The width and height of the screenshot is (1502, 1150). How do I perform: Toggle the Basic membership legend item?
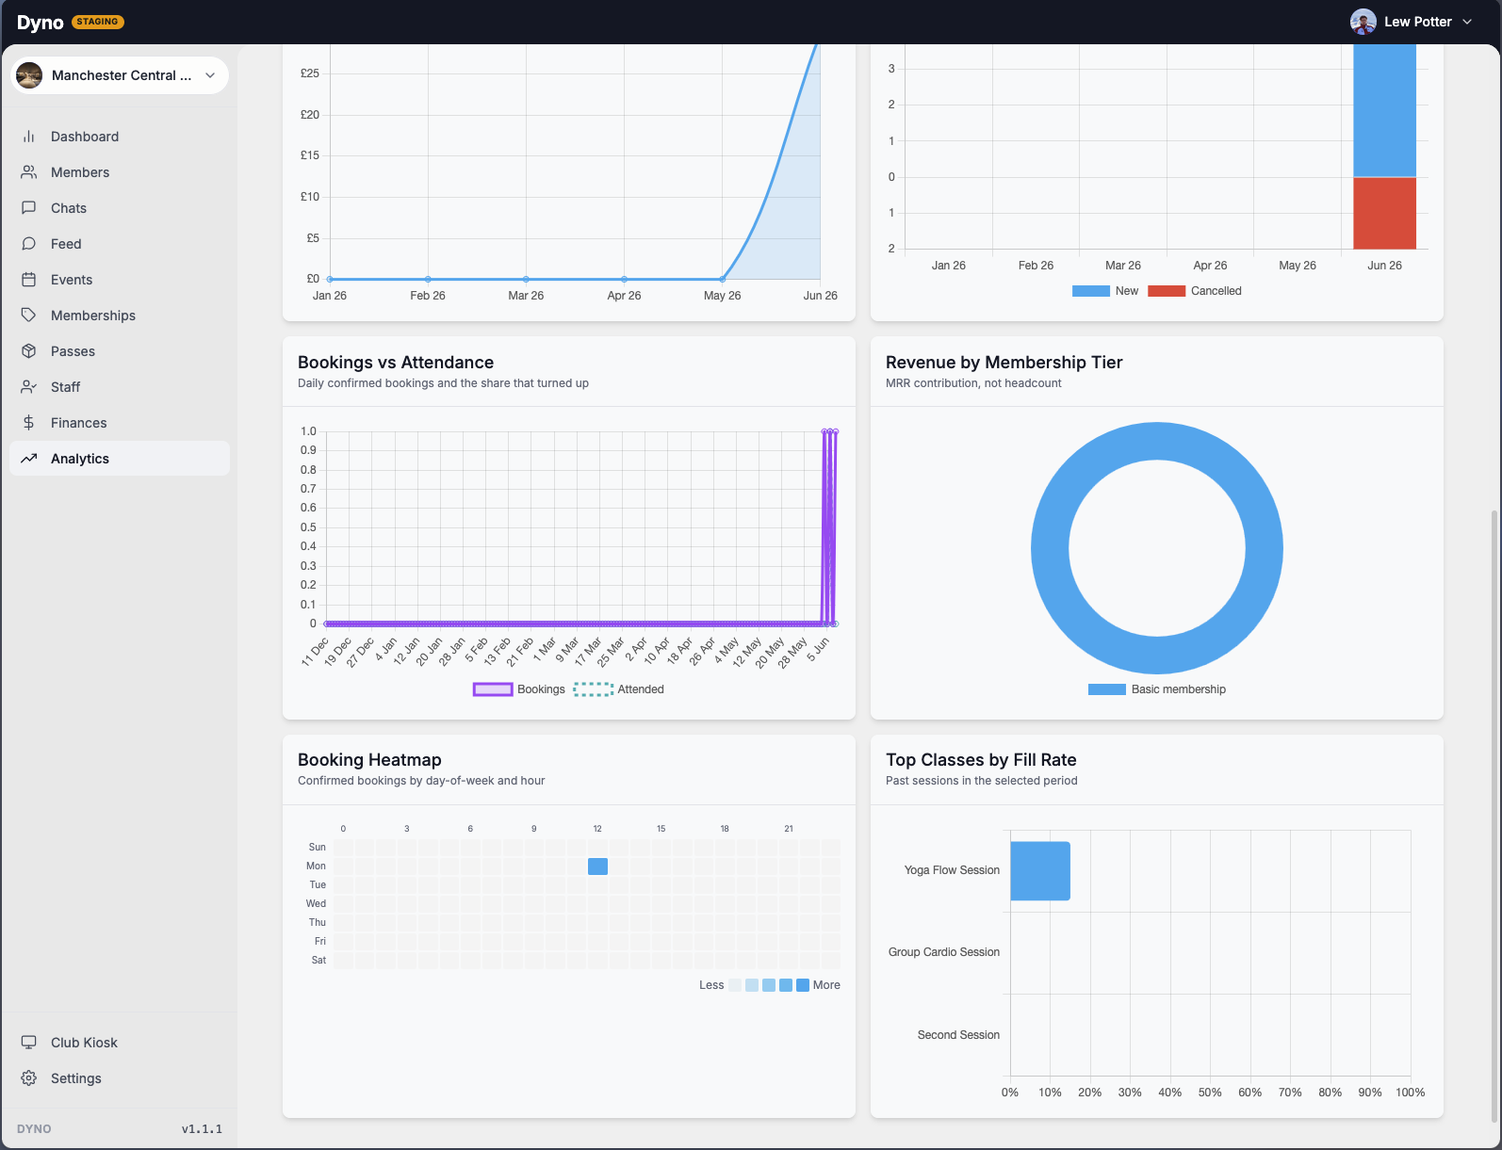[1157, 689]
